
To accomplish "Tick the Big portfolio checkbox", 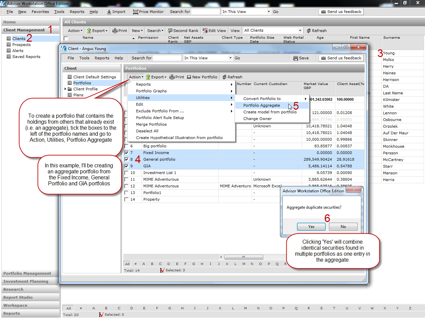I will [x=126, y=146].
